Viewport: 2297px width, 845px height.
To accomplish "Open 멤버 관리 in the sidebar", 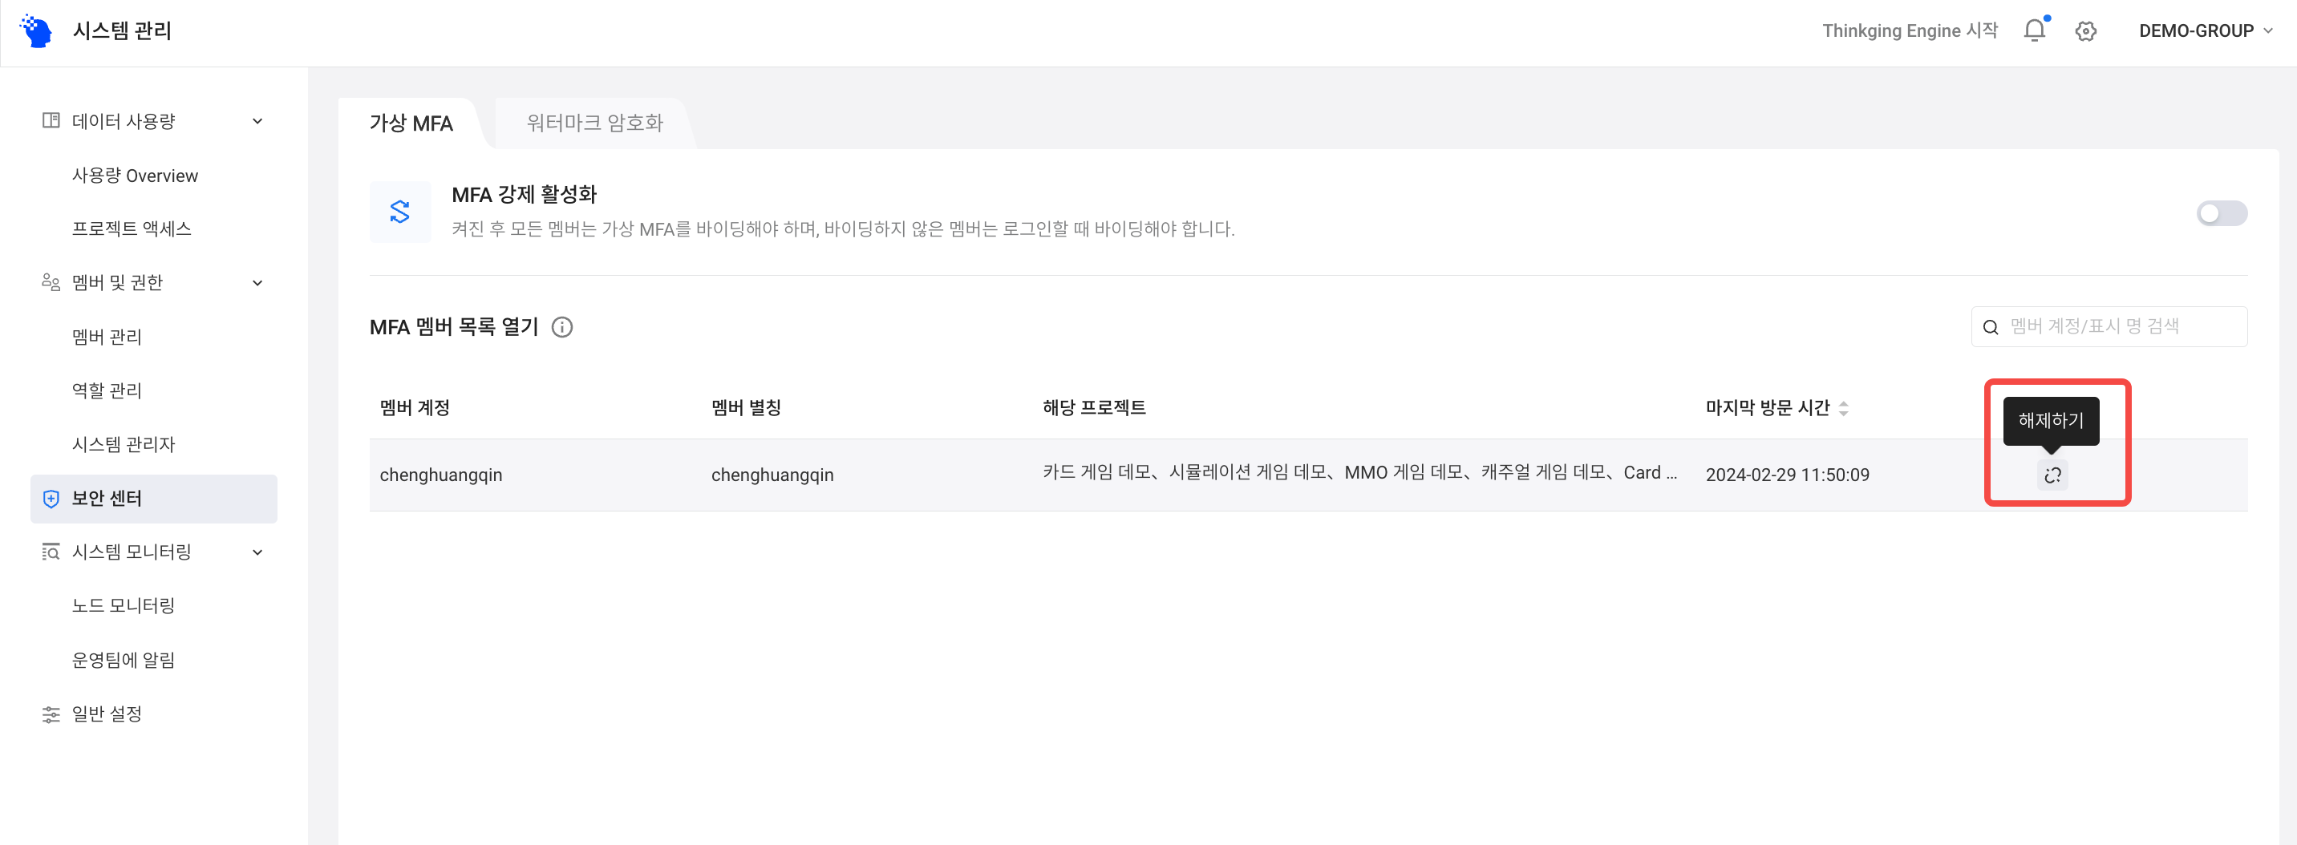I will [x=107, y=337].
